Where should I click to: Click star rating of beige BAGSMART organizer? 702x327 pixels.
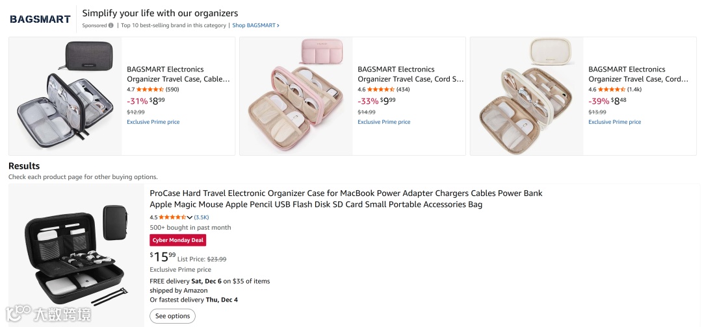(x=611, y=90)
